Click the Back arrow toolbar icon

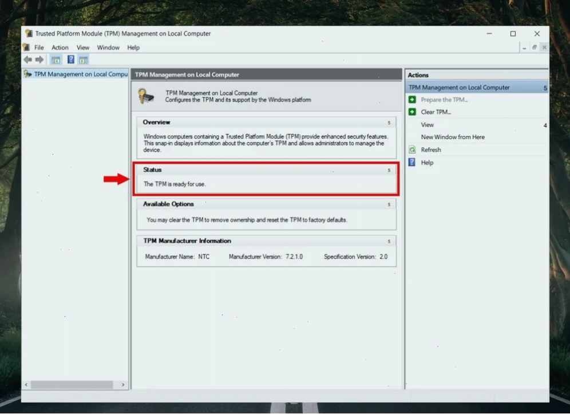(x=27, y=60)
